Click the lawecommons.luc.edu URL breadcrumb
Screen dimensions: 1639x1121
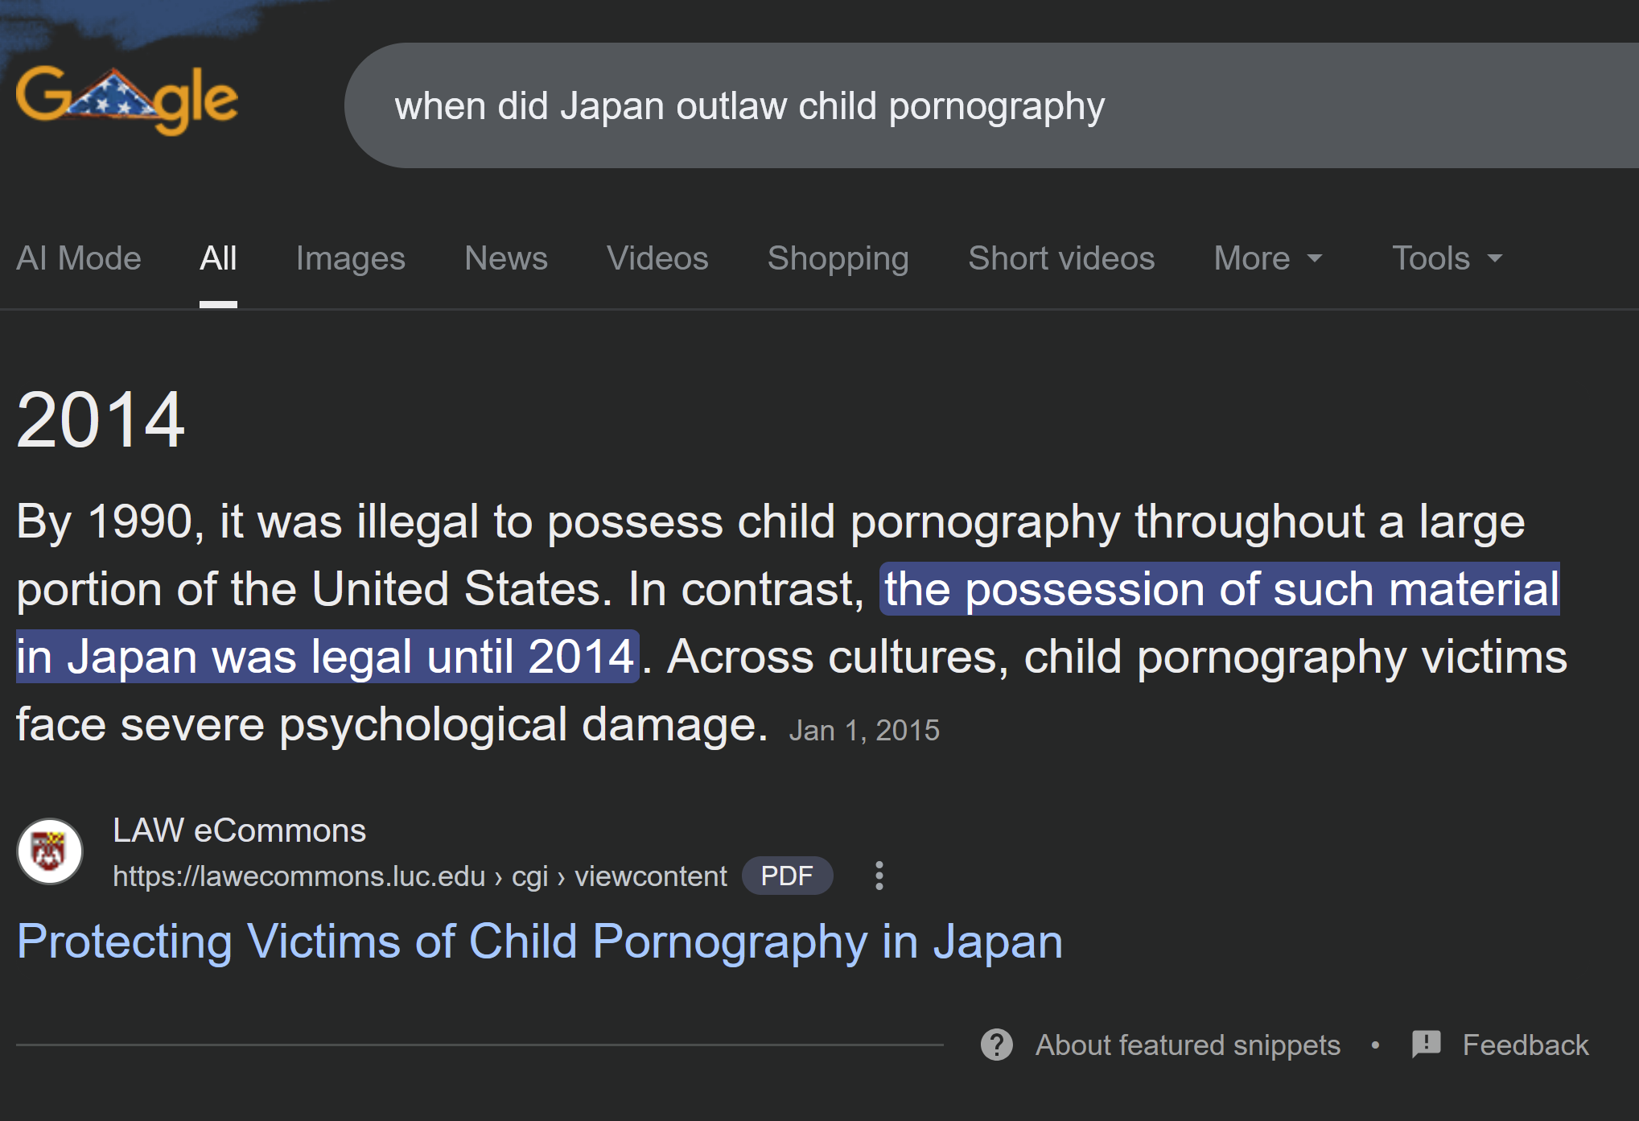click(x=418, y=876)
